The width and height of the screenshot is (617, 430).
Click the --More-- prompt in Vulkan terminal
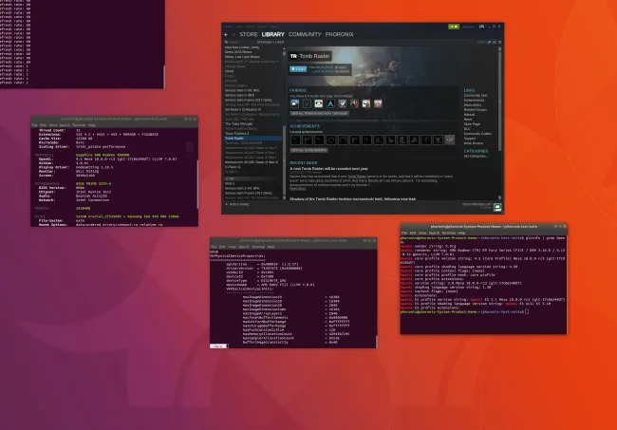tap(218, 346)
